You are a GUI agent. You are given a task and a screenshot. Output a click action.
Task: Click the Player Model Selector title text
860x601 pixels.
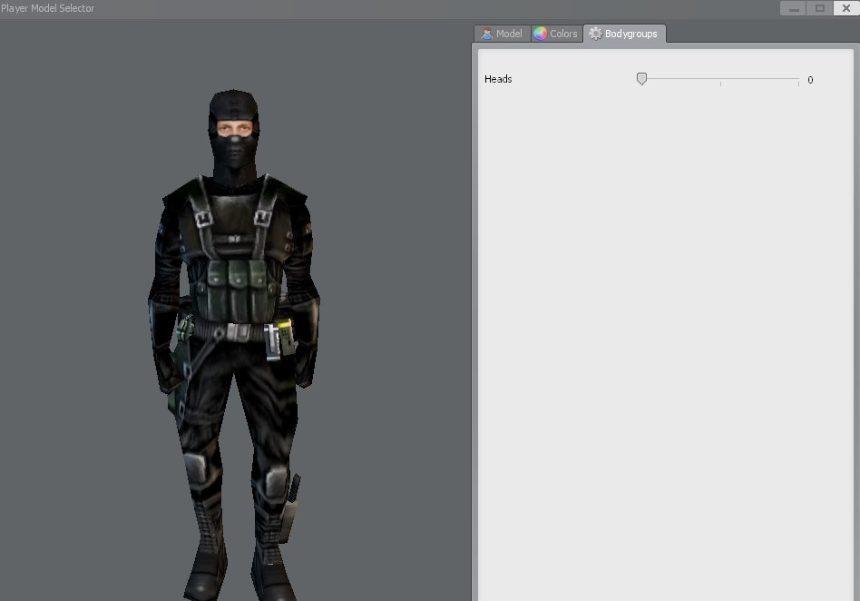tap(48, 8)
